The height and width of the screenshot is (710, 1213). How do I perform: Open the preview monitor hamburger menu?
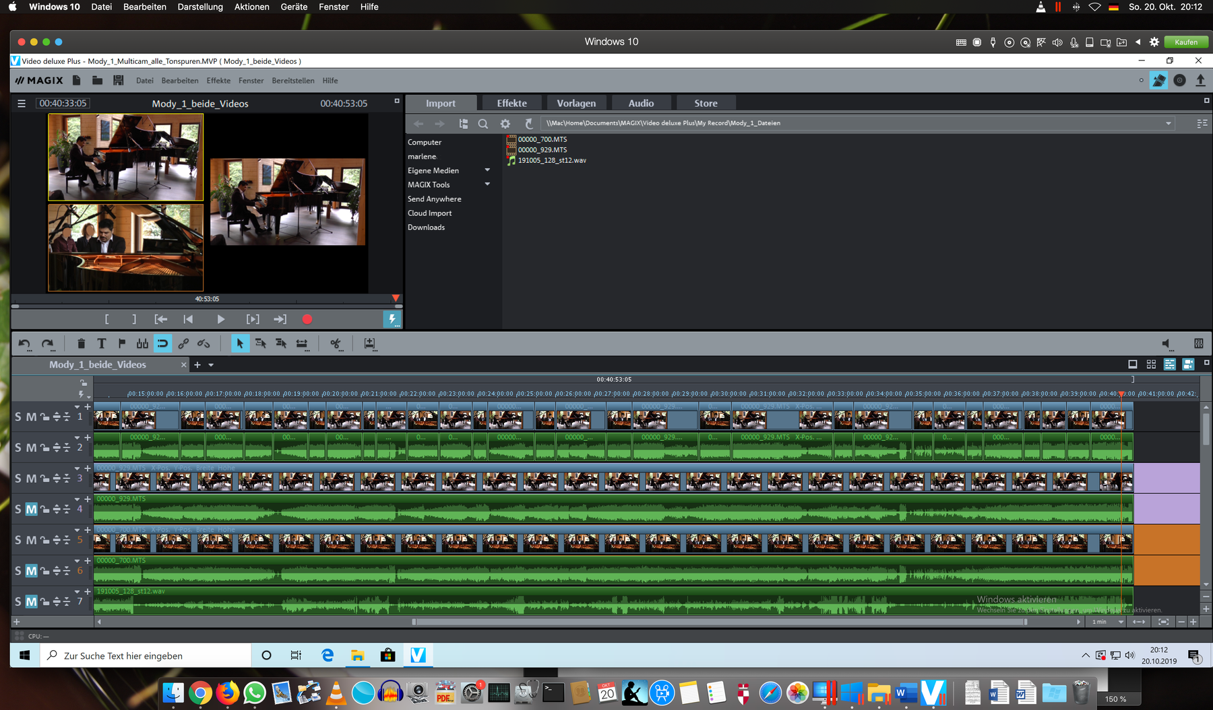point(22,104)
